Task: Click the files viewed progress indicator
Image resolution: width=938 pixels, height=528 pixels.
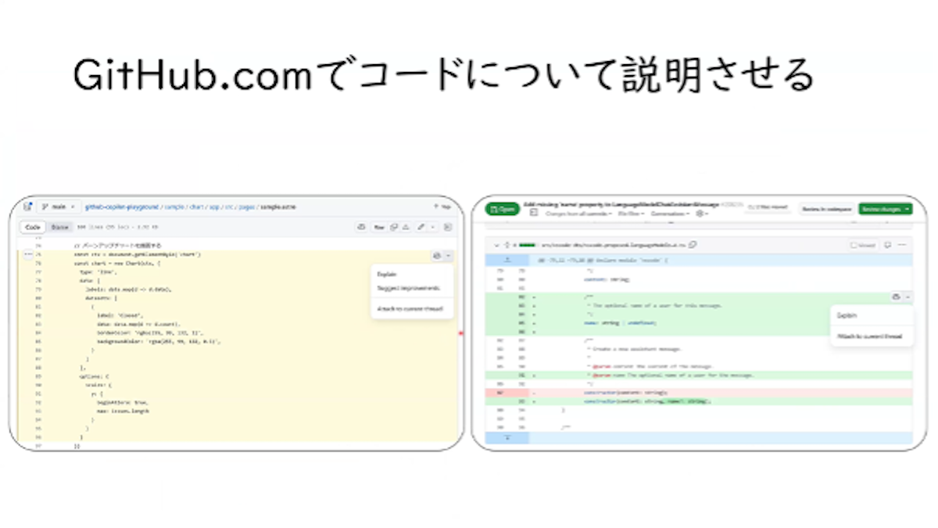Action: pyautogui.click(x=767, y=208)
